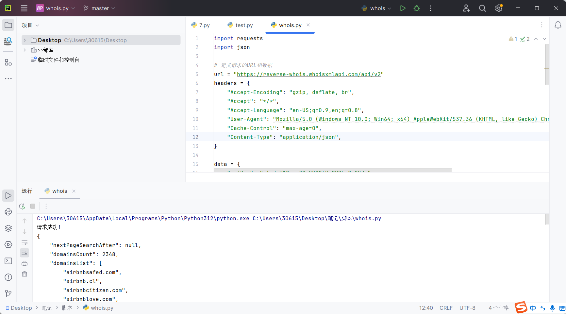Expand the Desktop folder node

[x=25, y=40]
